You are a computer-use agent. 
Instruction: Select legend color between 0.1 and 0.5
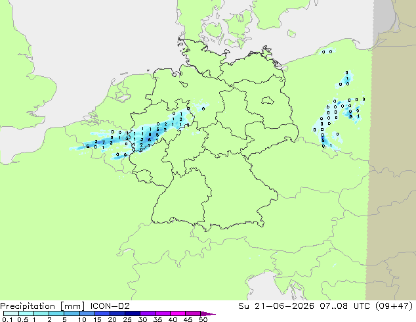[11, 313]
